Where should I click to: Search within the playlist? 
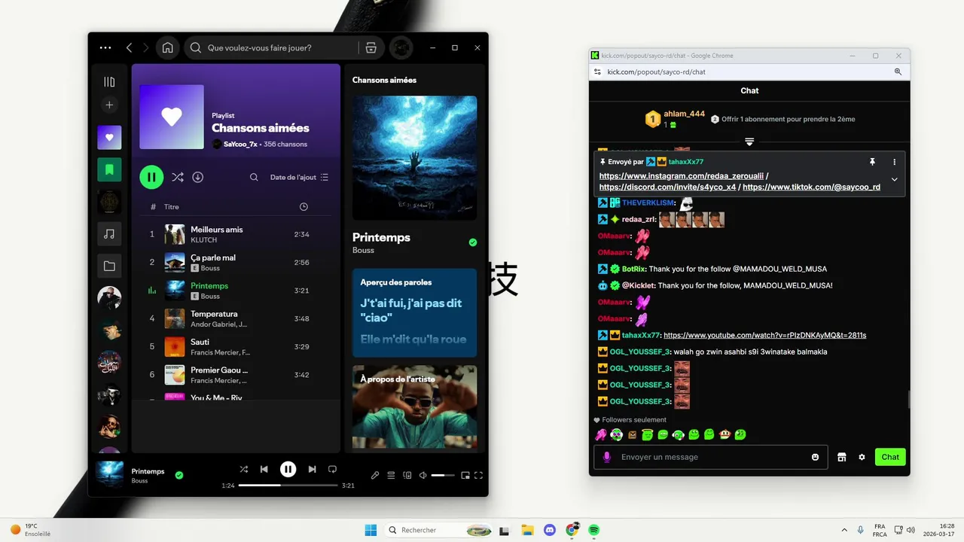[254, 177]
